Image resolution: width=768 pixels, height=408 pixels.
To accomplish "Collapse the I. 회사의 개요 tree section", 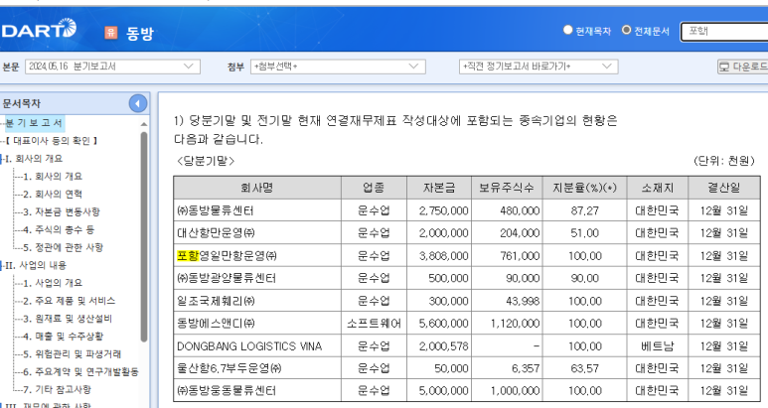I will tap(1, 159).
